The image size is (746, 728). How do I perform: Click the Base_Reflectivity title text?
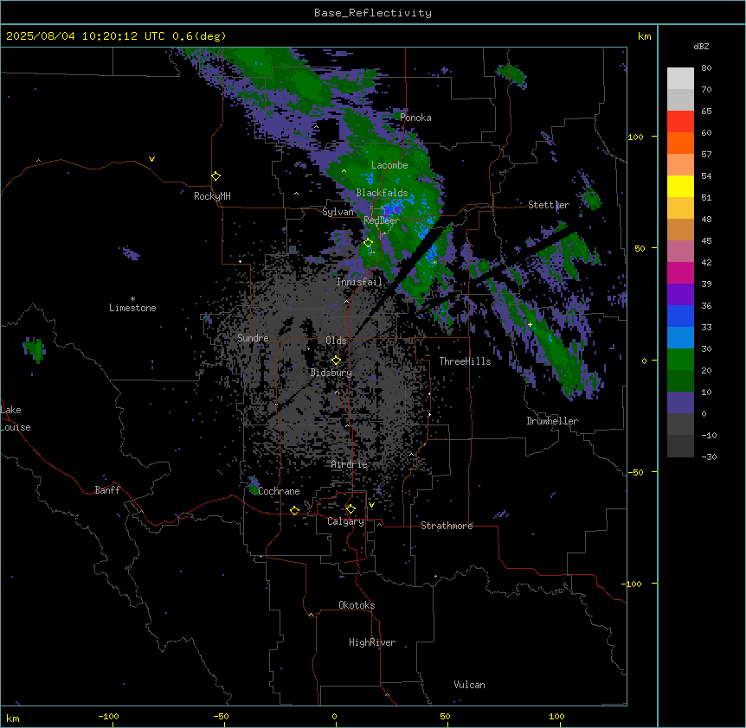tap(373, 13)
